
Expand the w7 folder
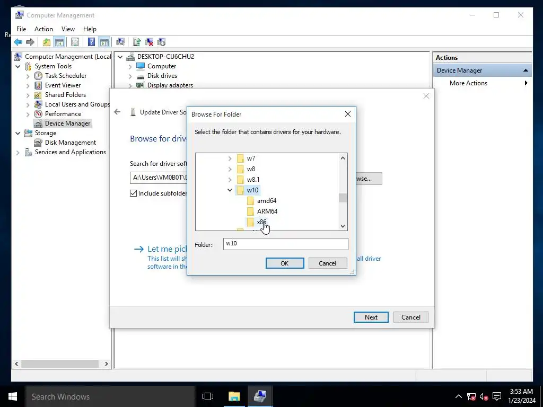230,158
